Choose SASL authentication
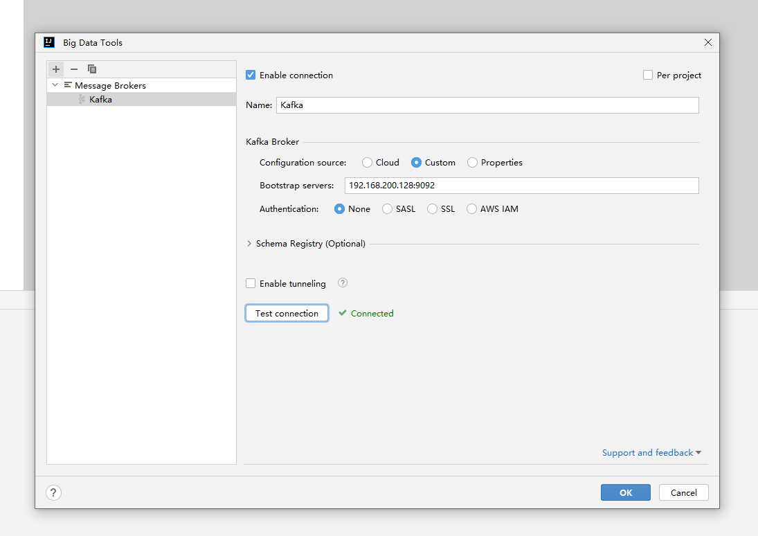 (387, 208)
